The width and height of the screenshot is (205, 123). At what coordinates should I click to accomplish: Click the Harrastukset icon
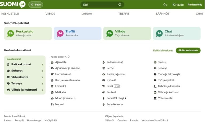tap(52, 74)
